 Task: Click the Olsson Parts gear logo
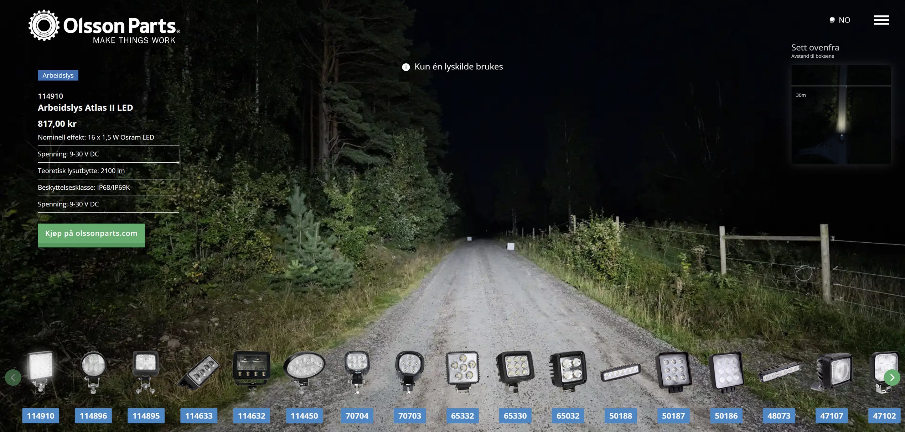[x=44, y=26]
